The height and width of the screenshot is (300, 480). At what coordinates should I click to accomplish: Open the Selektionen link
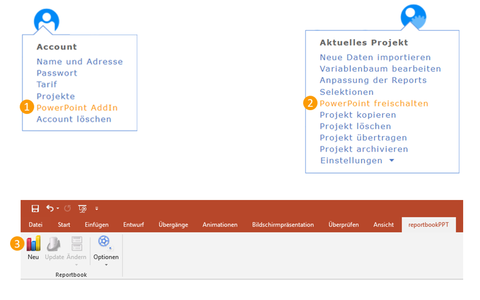click(347, 92)
